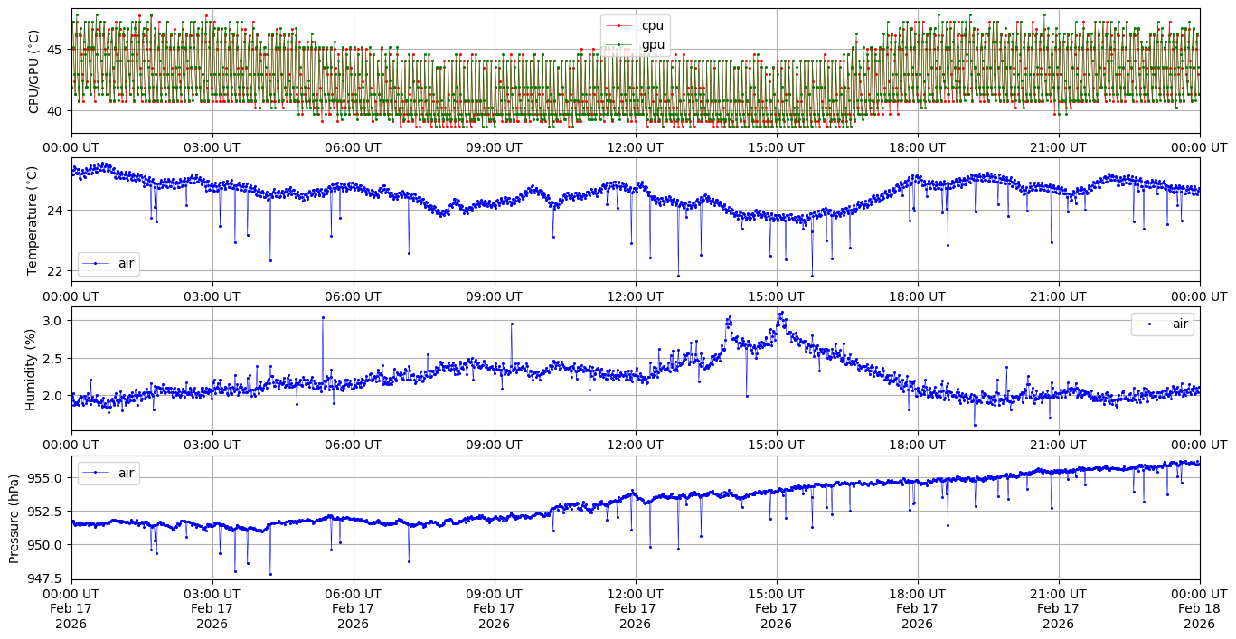
Task: Click the cpu legend entry in top chart
Action: (x=652, y=25)
